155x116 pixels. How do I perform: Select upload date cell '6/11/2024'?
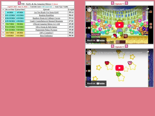click(x=20, y=36)
